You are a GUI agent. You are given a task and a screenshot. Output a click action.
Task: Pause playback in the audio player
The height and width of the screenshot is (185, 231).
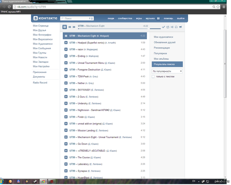pos(65,27)
